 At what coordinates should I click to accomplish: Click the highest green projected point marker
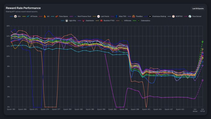203,42
